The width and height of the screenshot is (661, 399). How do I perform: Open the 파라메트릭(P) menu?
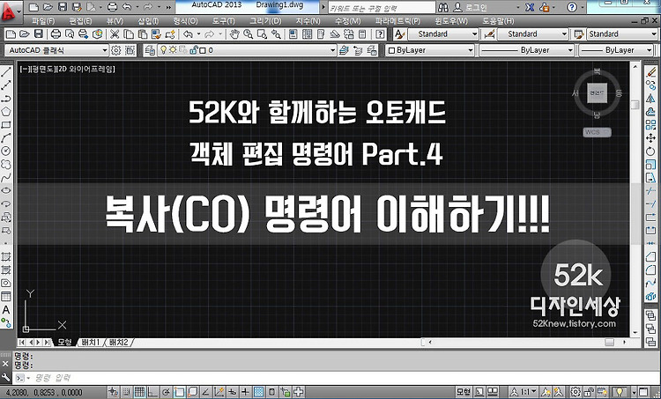[x=397, y=21]
